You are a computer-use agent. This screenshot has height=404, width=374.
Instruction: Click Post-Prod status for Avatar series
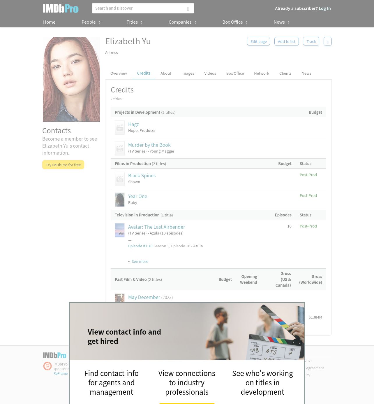click(x=308, y=226)
